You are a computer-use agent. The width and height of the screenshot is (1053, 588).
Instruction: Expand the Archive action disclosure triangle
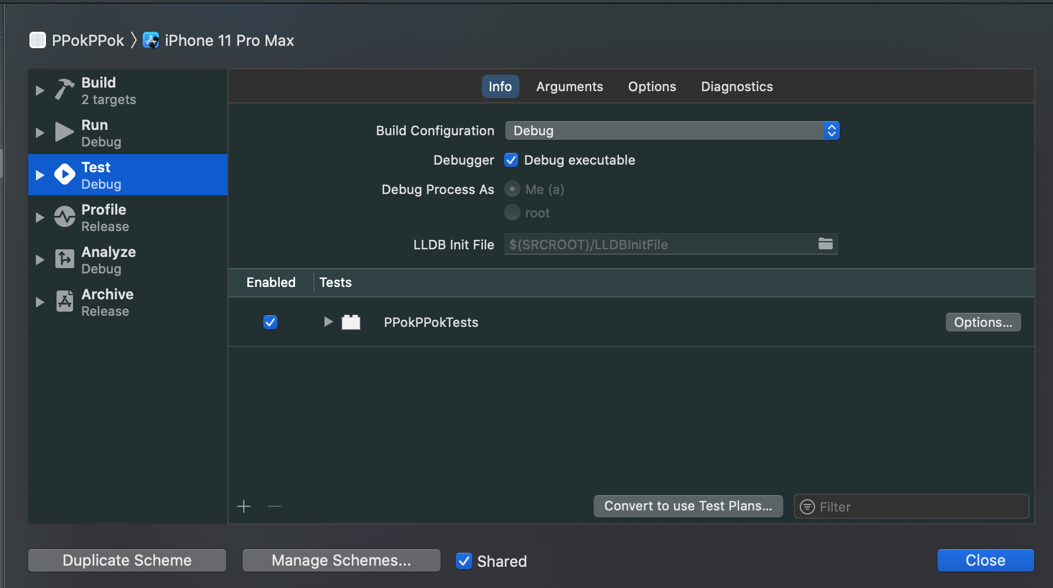click(40, 302)
